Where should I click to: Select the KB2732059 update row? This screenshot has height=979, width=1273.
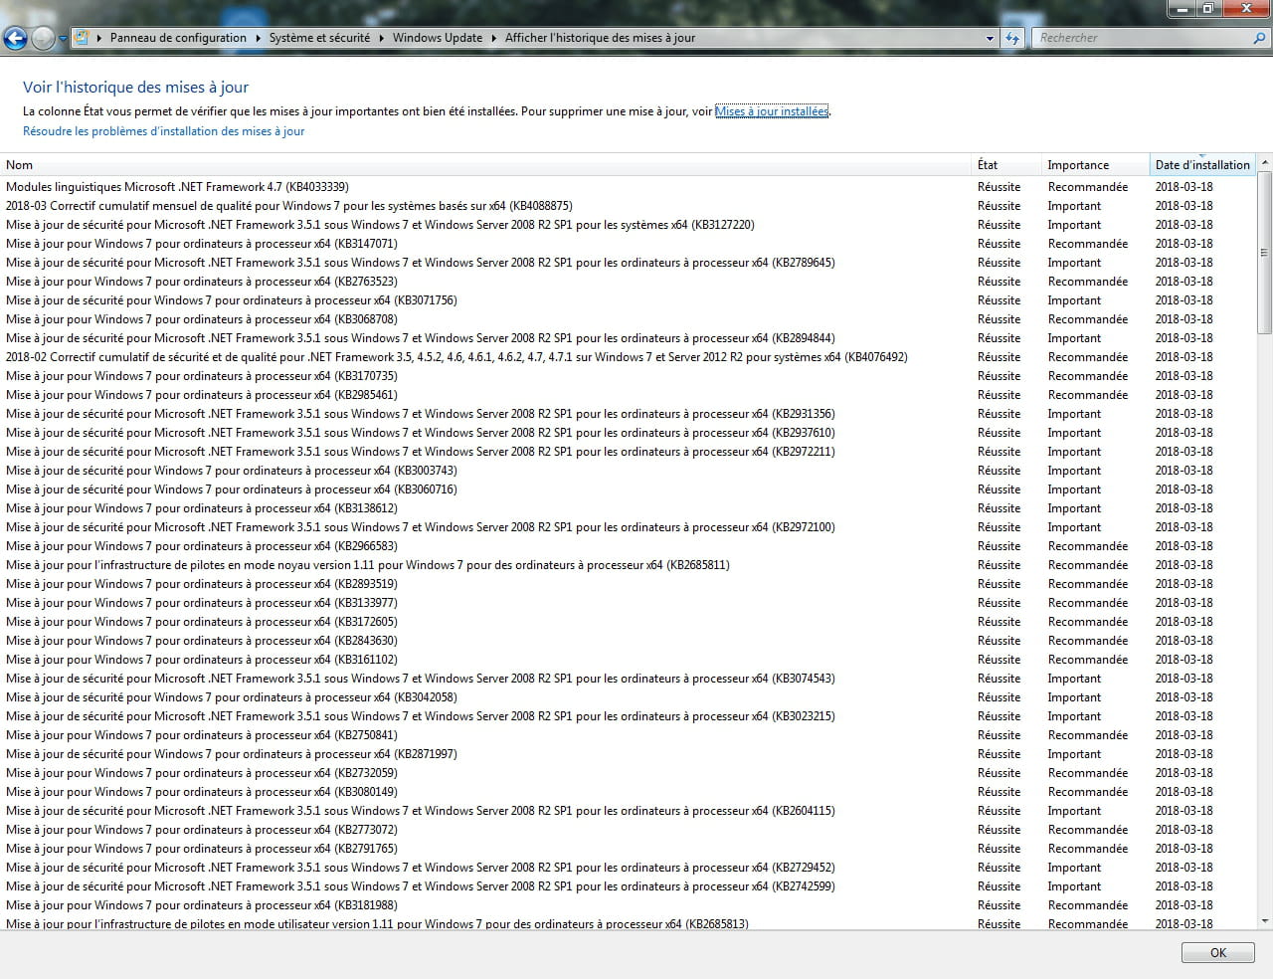coord(629,773)
